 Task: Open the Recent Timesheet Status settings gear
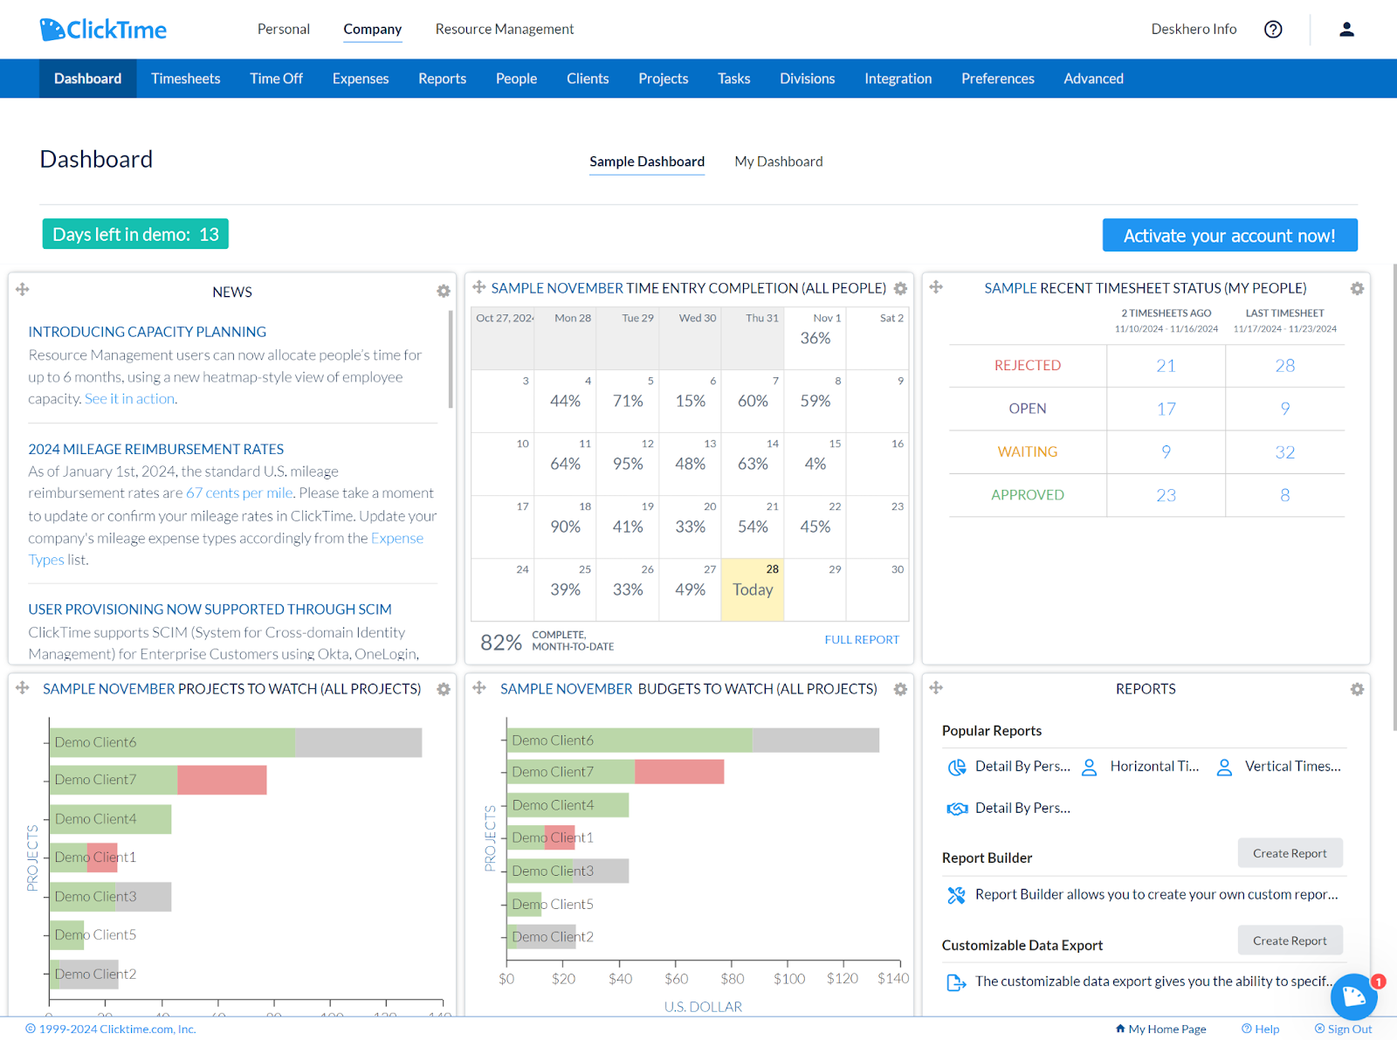[x=1356, y=288]
